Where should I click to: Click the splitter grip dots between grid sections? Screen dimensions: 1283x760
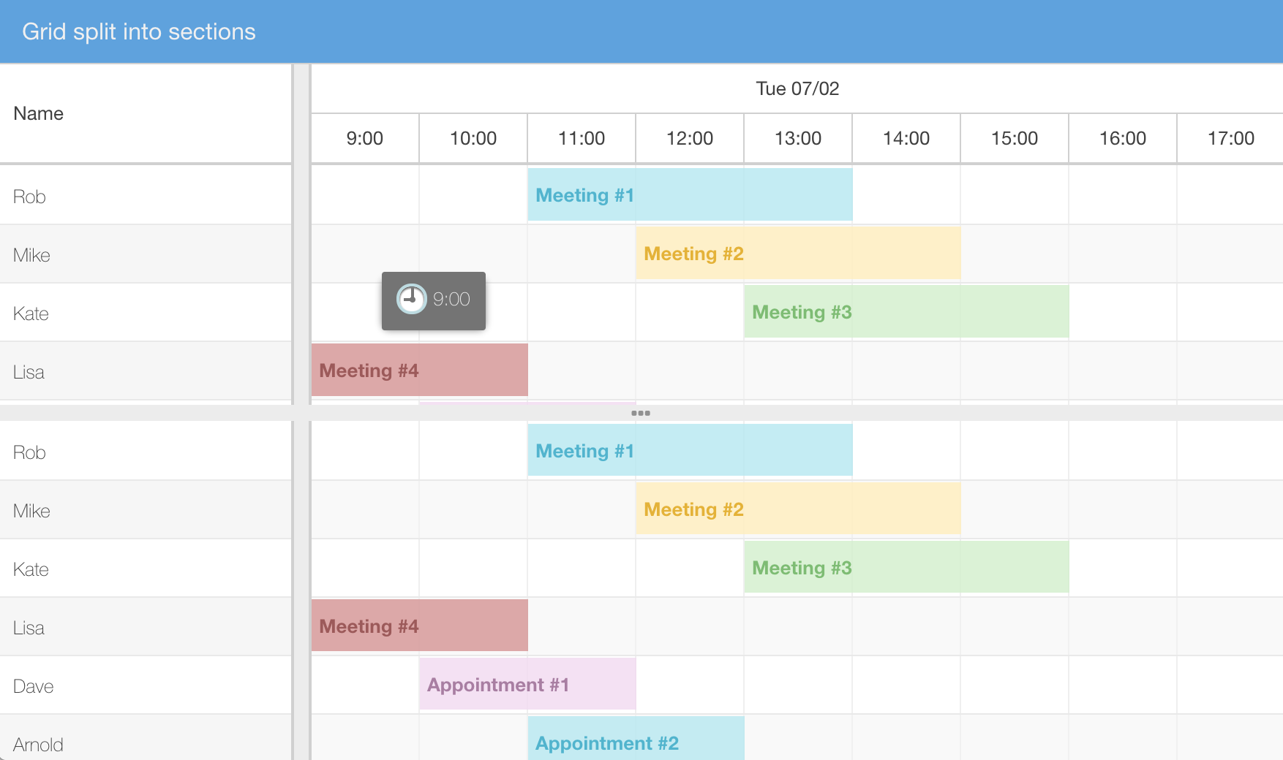[x=641, y=413]
